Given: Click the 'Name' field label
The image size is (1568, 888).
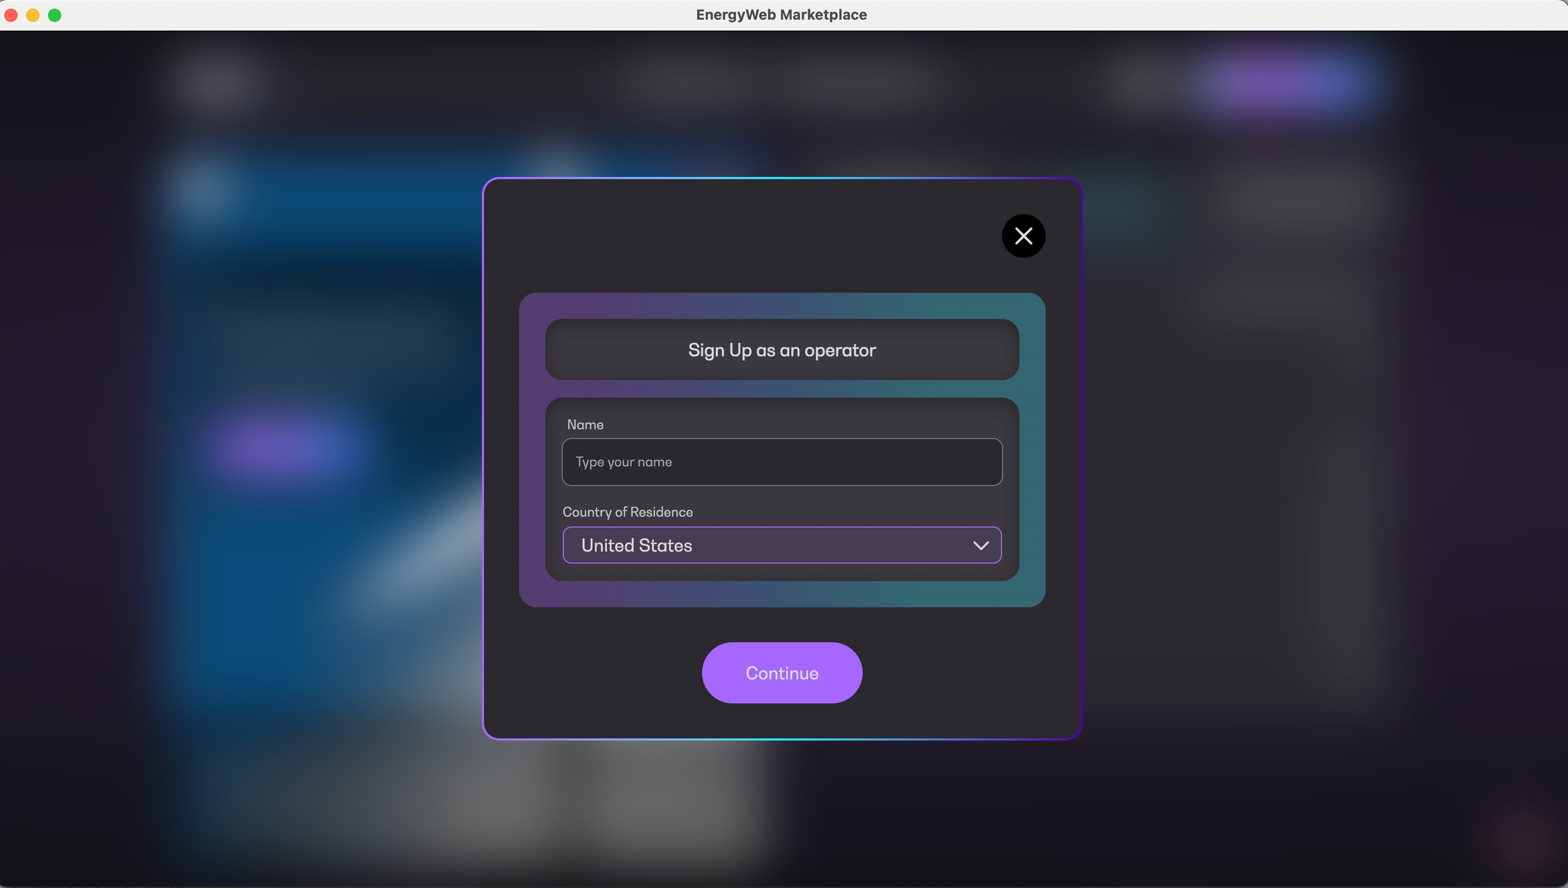Looking at the screenshot, I should (x=585, y=425).
